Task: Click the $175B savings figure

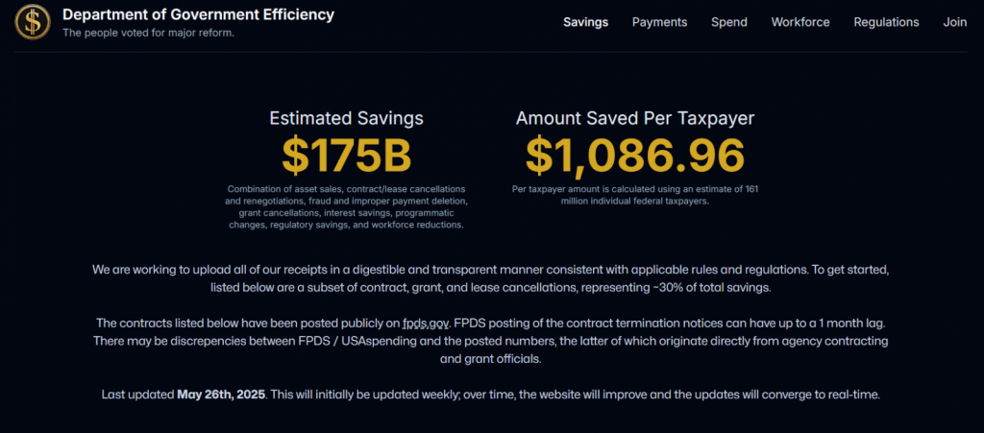Action: (x=346, y=155)
